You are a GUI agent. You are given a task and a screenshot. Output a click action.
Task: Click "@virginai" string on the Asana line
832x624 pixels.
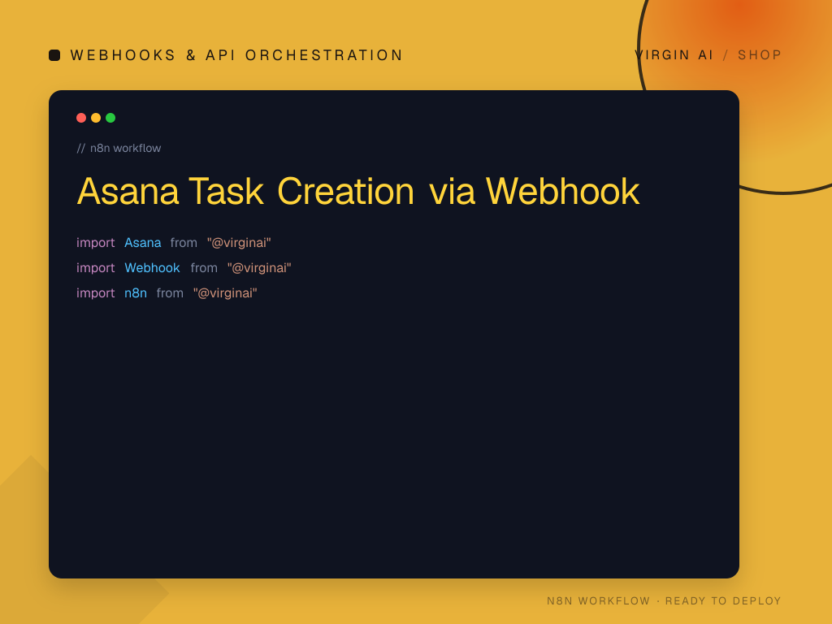[x=239, y=242]
